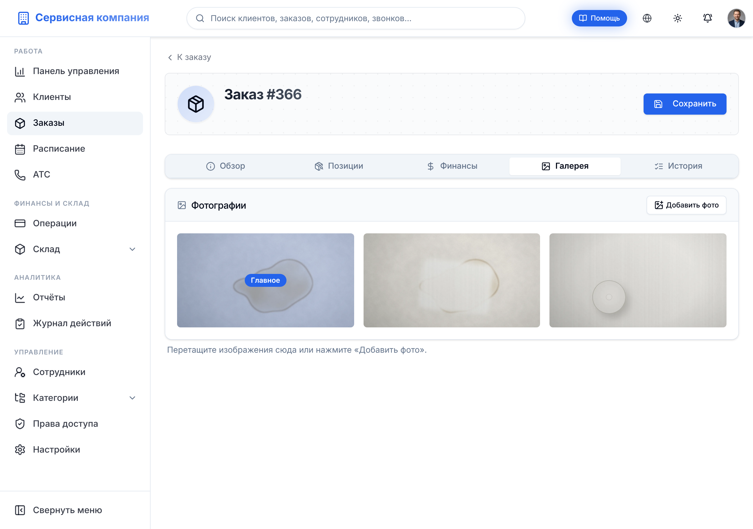Toggle light/dark theme sun icon
Screen dimensions: 753x529
tap(678, 18)
